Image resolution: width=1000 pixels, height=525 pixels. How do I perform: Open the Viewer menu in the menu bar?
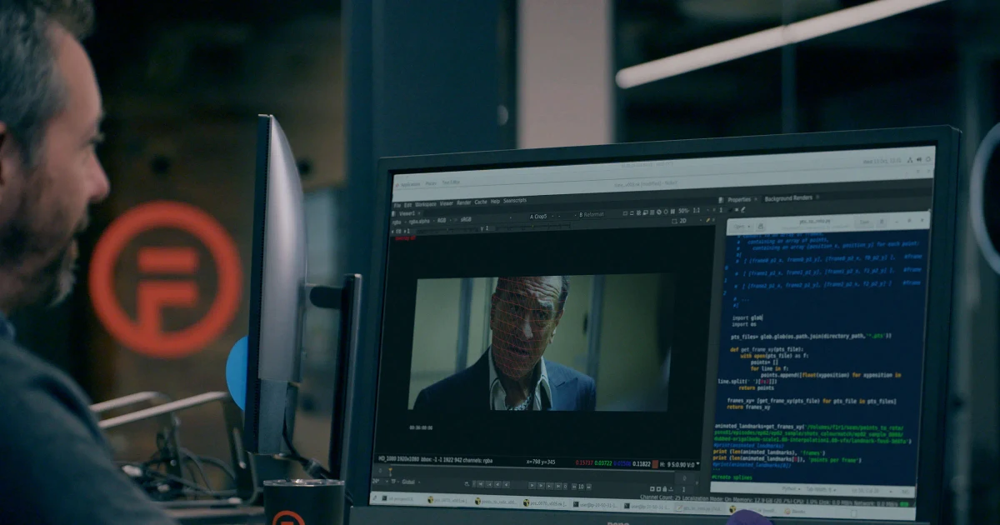447,202
